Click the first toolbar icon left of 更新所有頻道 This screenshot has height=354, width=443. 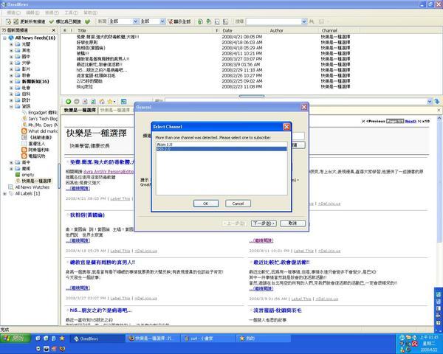point(8,21)
